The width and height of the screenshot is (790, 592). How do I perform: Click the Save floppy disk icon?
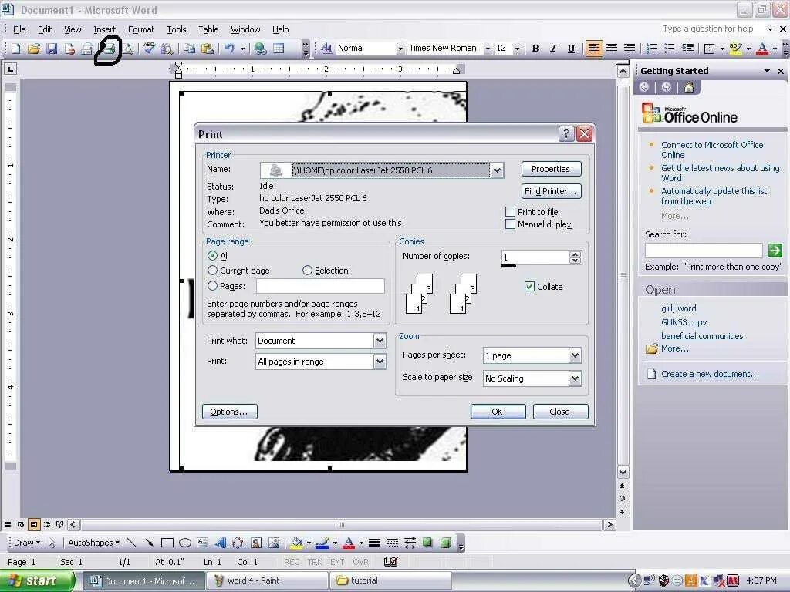52,49
